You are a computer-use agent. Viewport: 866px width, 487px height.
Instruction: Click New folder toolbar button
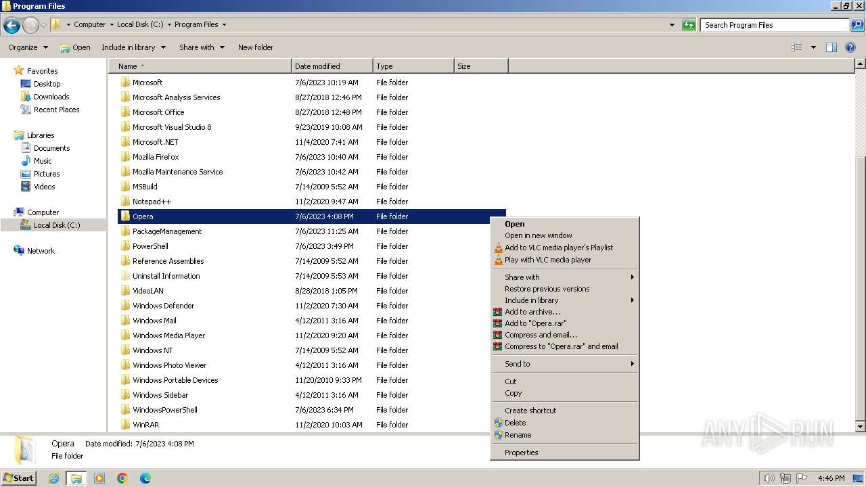point(256,47)
